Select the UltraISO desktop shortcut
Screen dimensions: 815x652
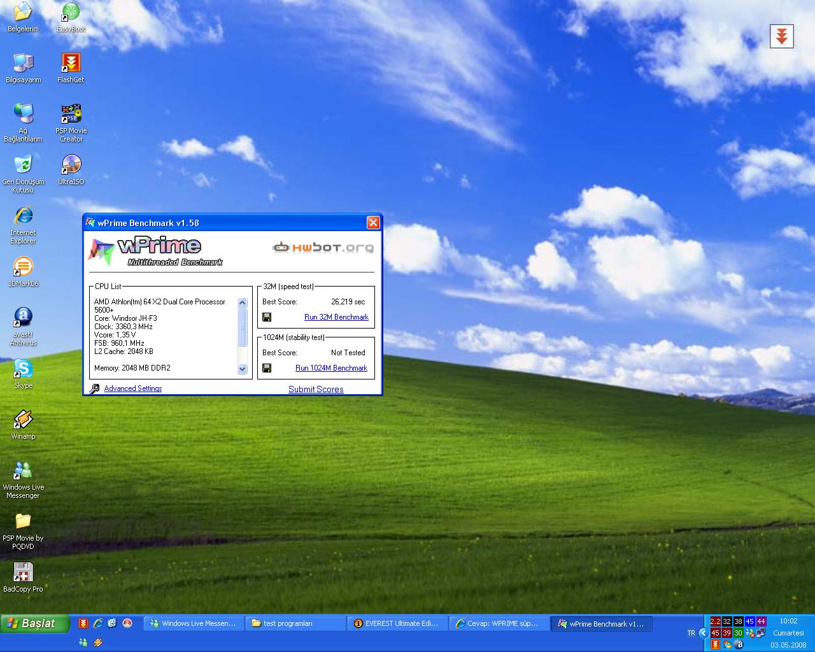click(71, 169)
